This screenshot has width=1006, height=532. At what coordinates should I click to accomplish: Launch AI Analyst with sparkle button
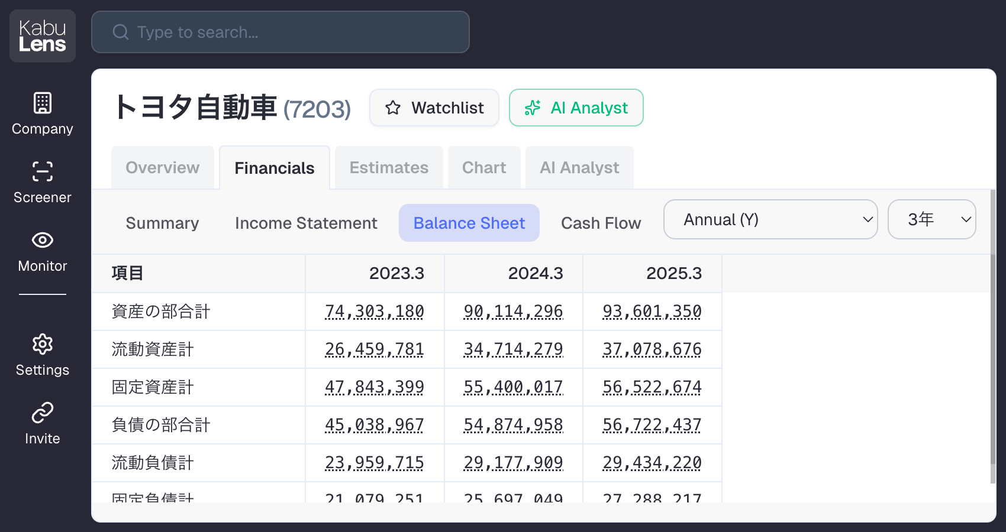(576, 108)
